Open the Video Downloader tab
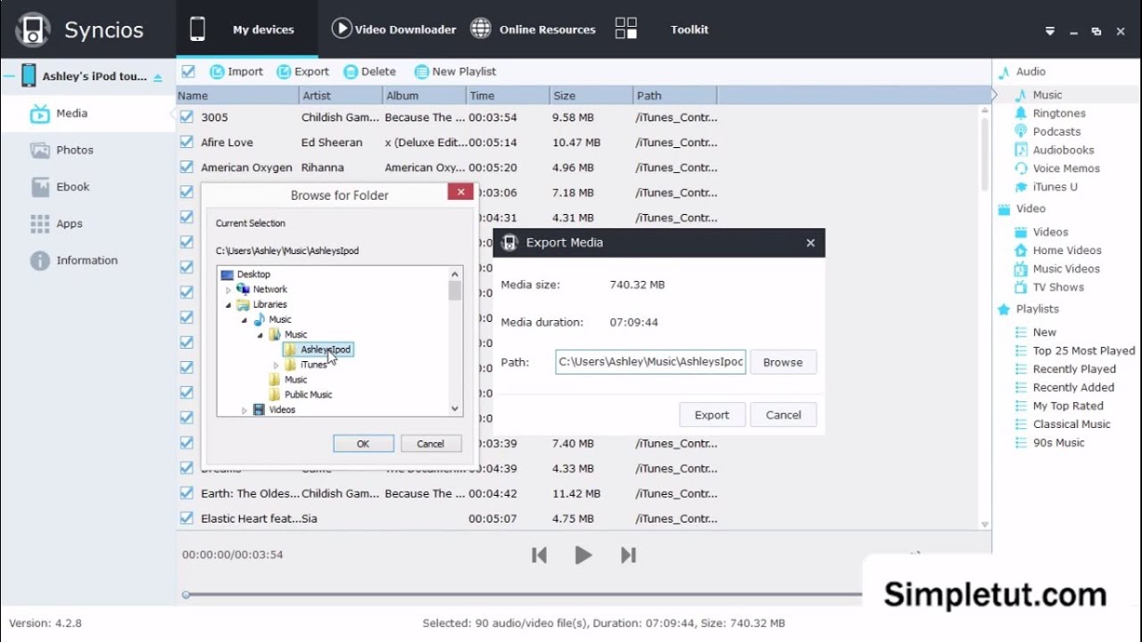1142x642 pixels. click(393, 29)
